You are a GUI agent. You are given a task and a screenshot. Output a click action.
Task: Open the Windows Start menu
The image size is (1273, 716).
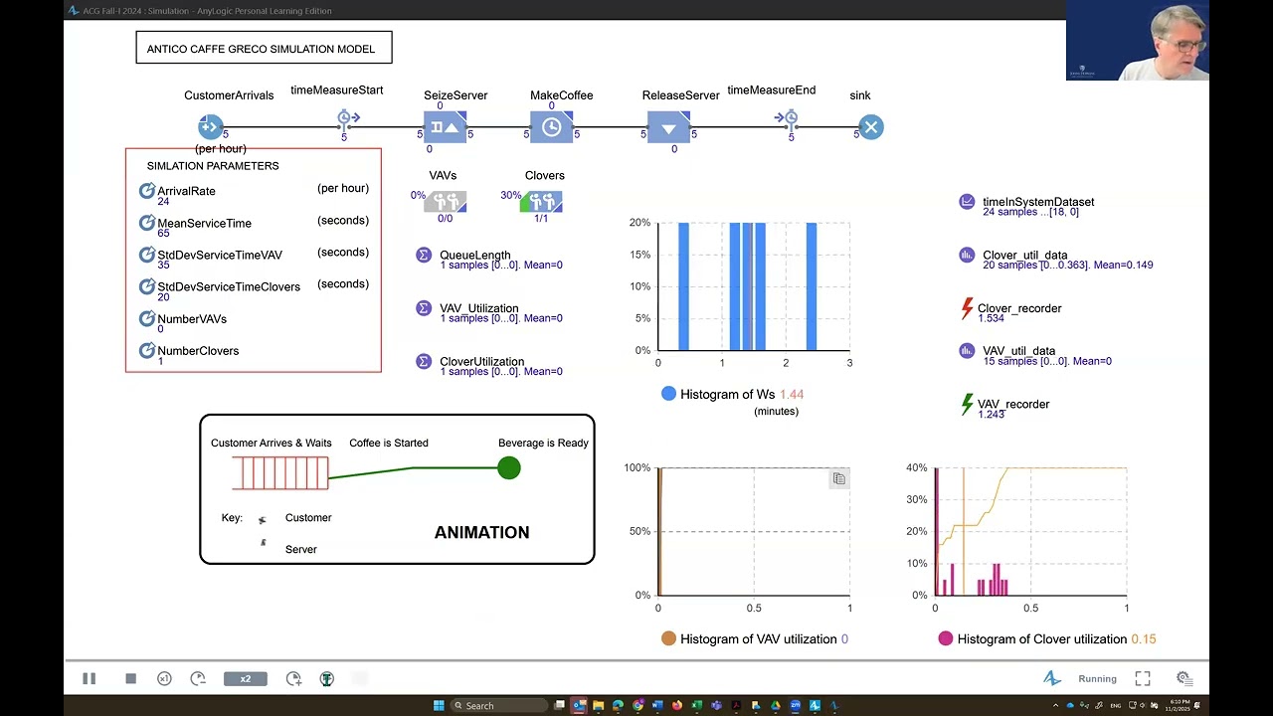coord(439,705)
